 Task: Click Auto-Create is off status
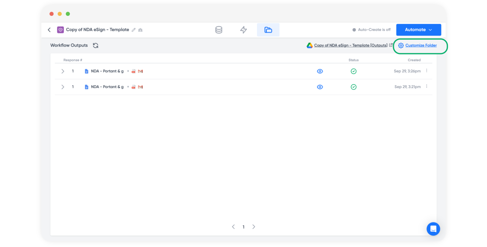tap(372, 30)
